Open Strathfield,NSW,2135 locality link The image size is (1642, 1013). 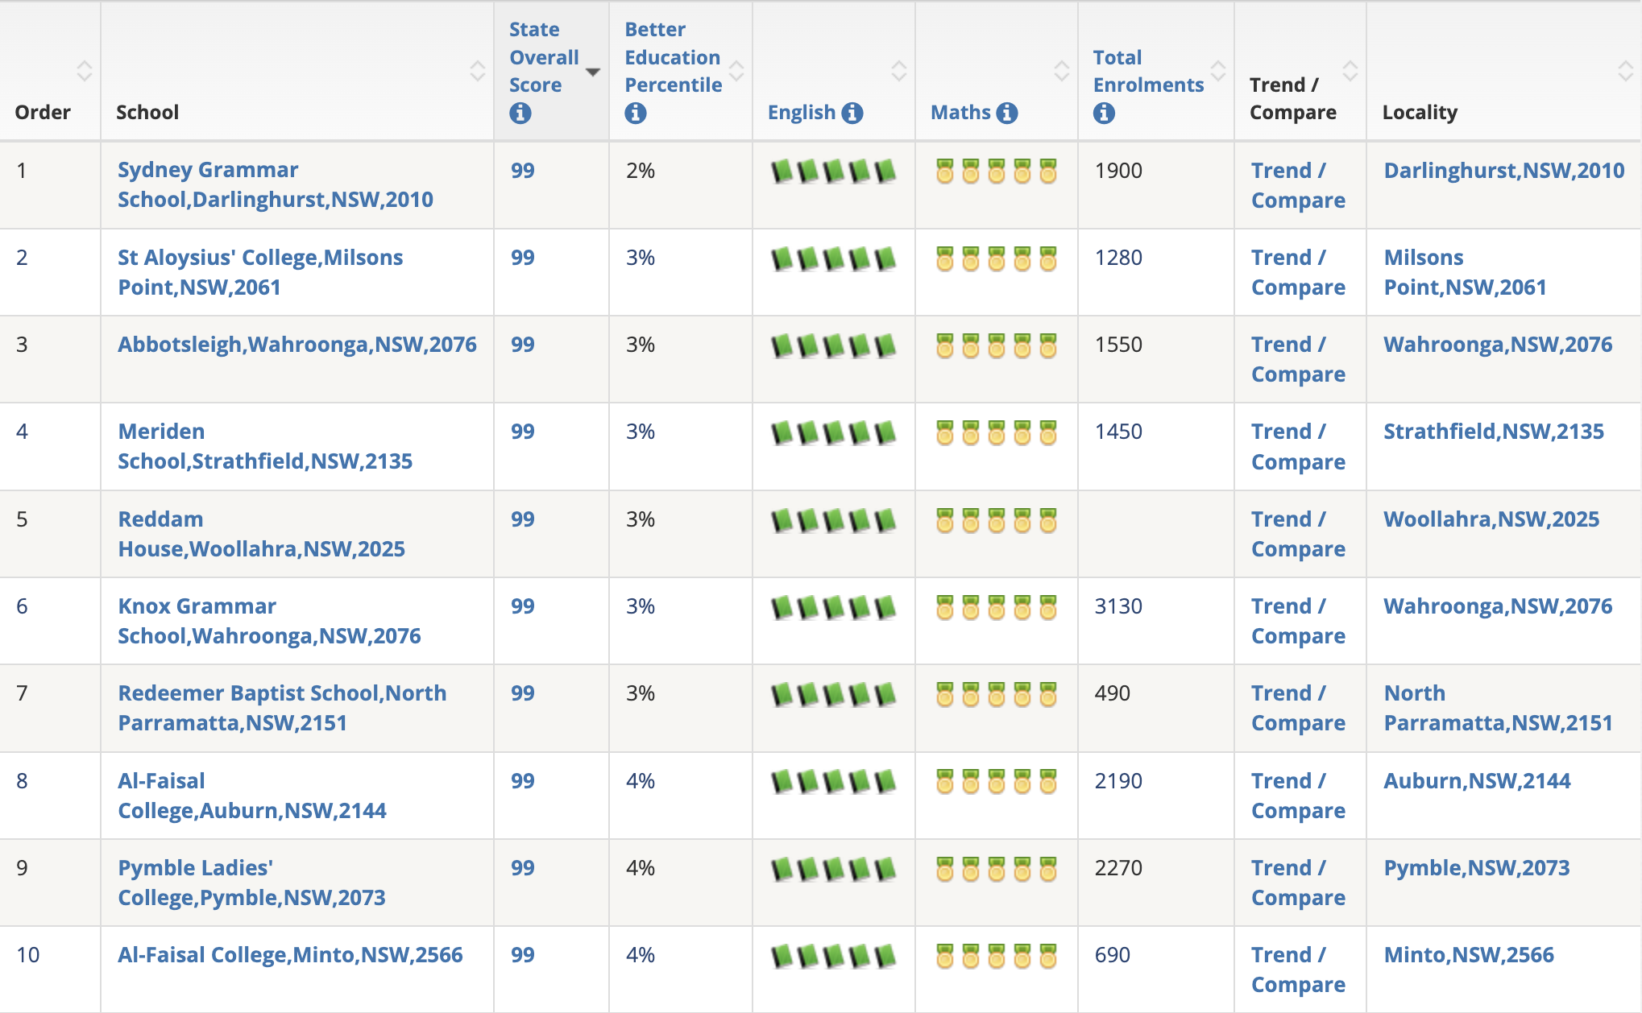pos(1494,432)
